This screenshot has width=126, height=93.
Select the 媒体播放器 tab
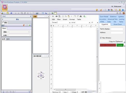point(37,56)
